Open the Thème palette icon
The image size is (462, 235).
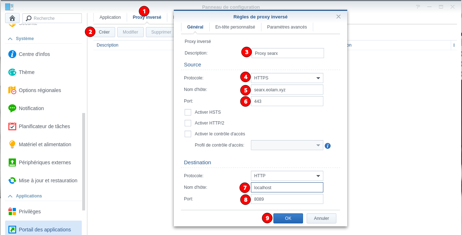point(12,72)
